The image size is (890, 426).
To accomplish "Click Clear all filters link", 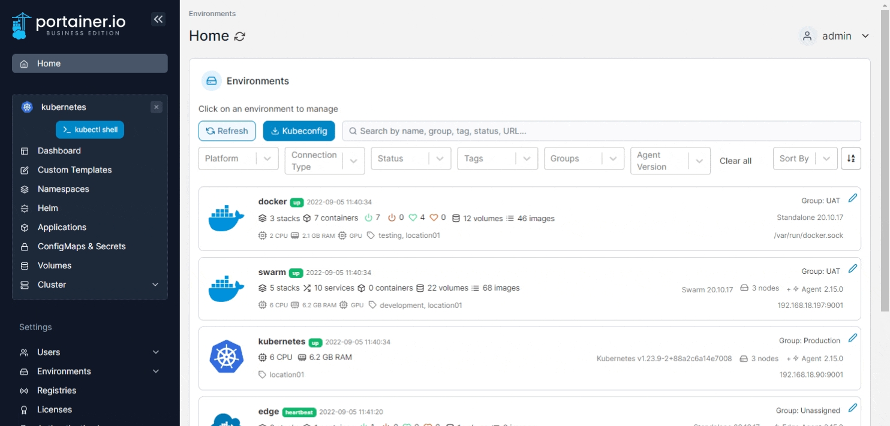I will point(735,161).
